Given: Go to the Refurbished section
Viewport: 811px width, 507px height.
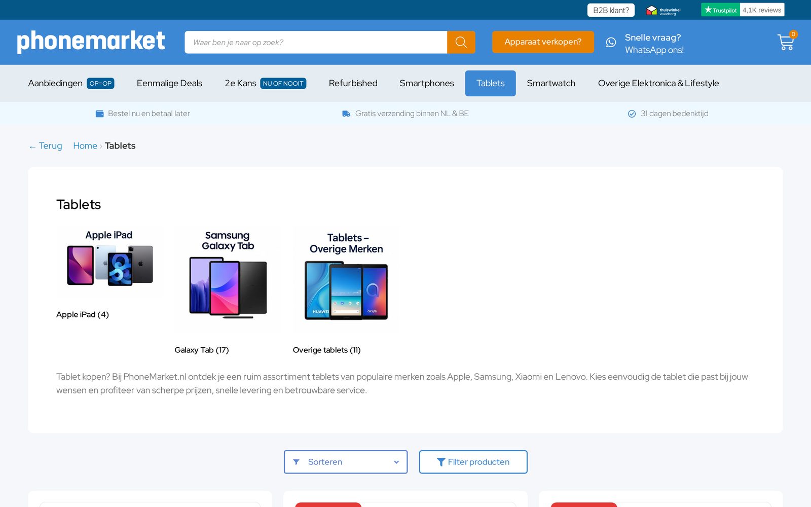Looking at the screenshot, I should point(353,83).
